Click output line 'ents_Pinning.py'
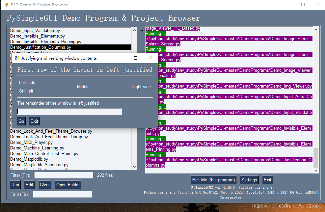The width and height of the screenshot is (325, 212). coord(161,149)
